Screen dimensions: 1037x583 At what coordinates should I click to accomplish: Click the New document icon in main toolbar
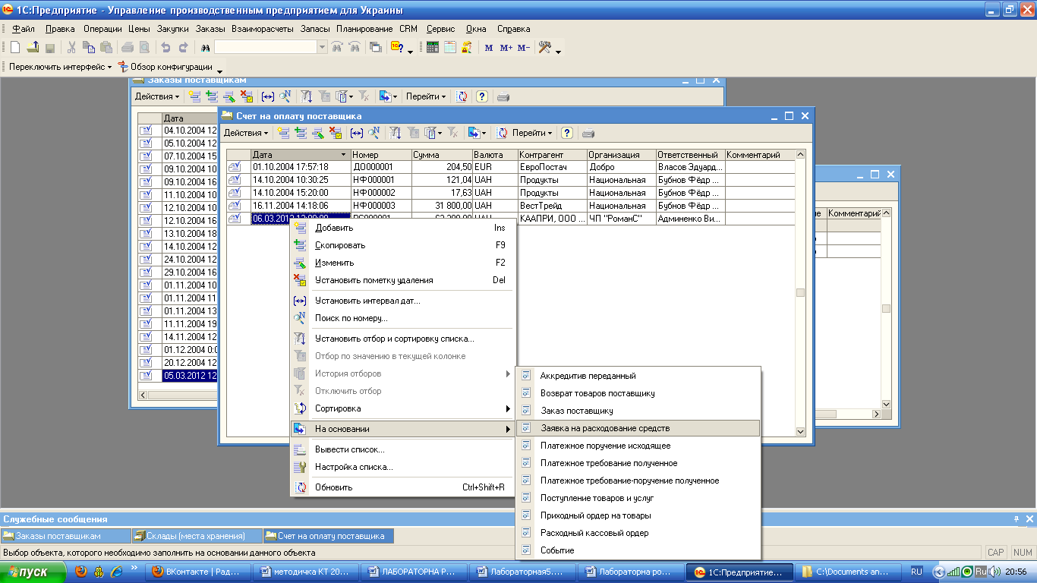[x=14, y=47]
